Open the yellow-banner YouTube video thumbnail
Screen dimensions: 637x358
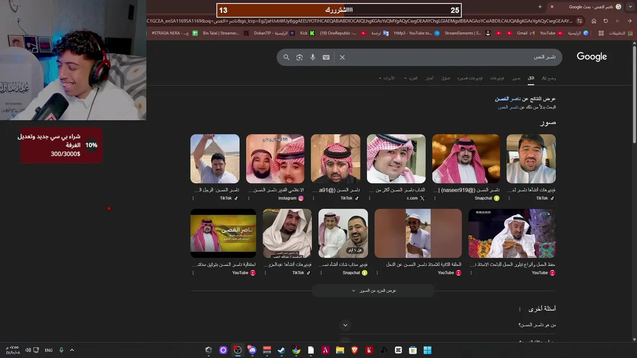point(223,233)
